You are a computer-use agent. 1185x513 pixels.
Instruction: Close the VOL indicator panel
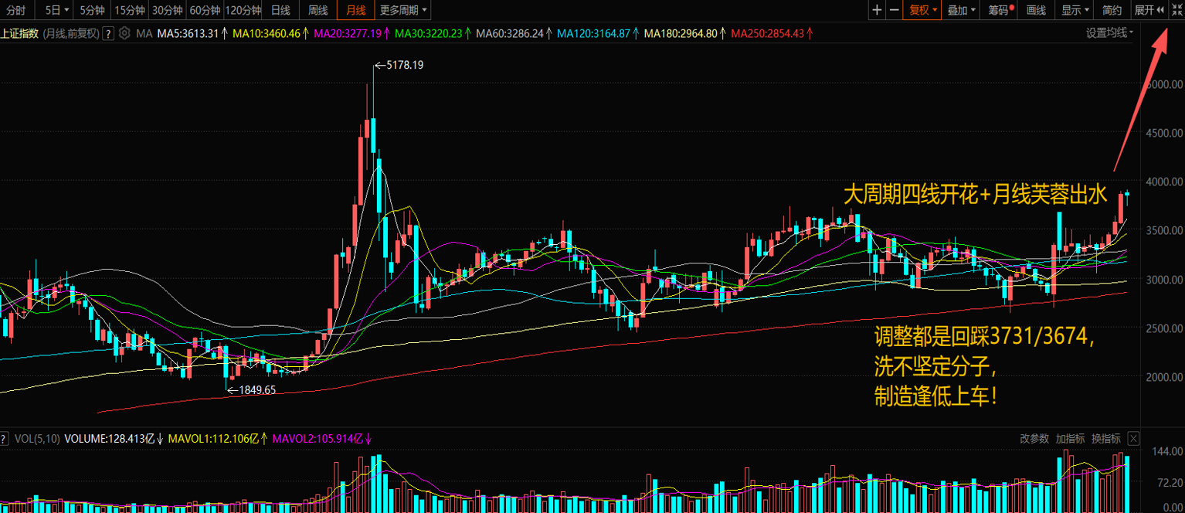[1133, 439]
